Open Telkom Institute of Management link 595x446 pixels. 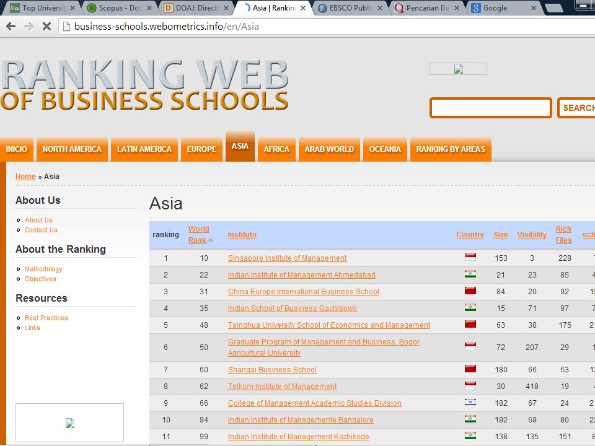pos(283,387)
